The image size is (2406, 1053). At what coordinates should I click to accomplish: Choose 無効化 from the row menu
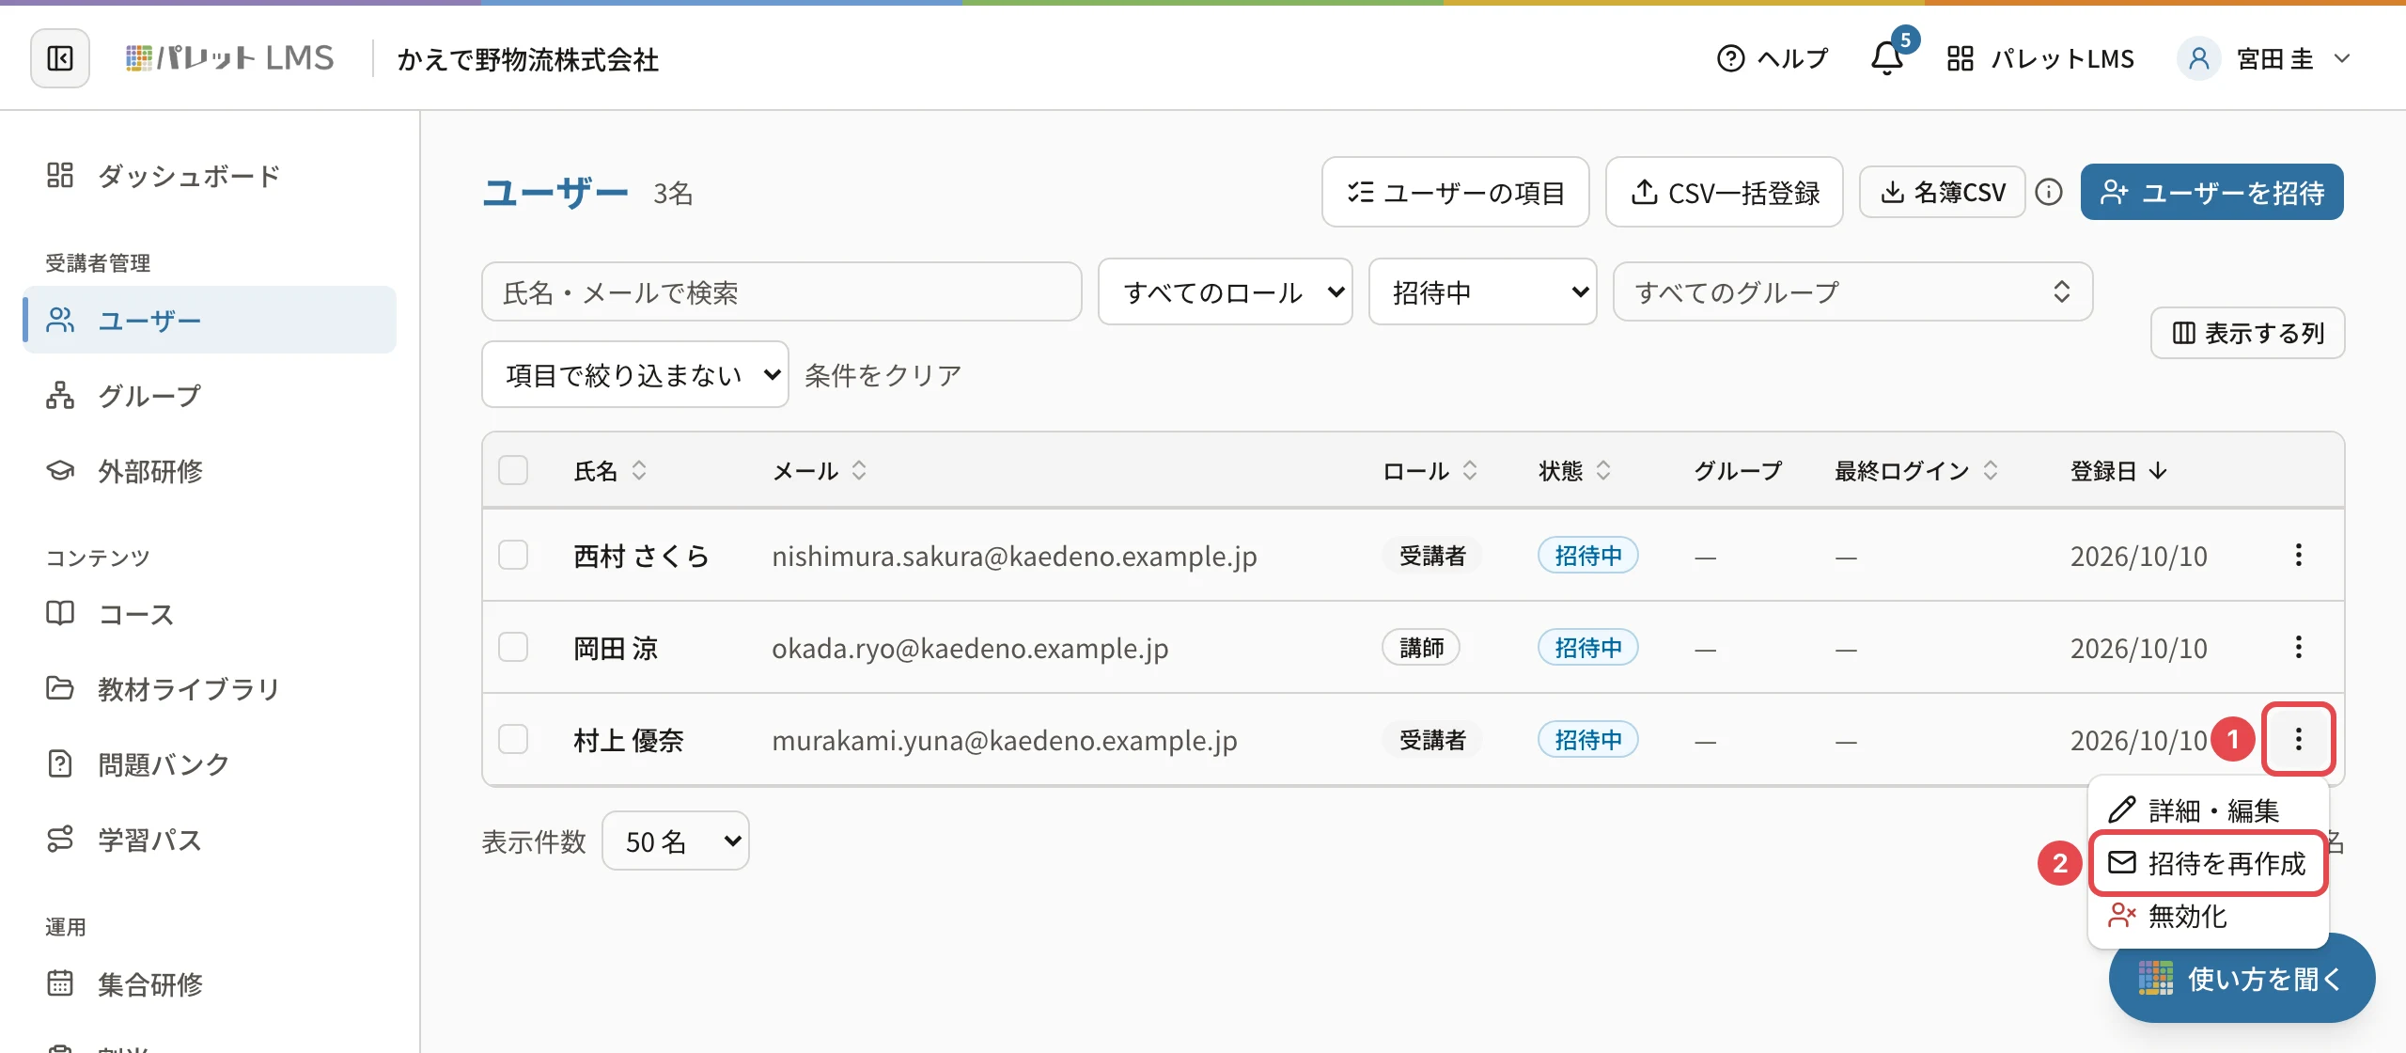coord(2209,915)
